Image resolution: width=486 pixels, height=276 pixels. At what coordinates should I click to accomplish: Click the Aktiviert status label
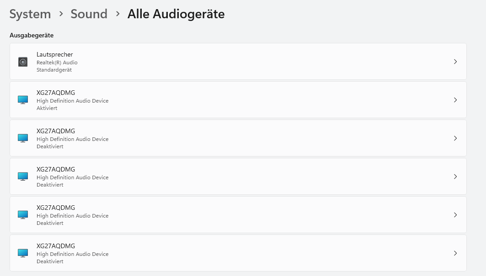pyautogui.click(x=47, y=108)
